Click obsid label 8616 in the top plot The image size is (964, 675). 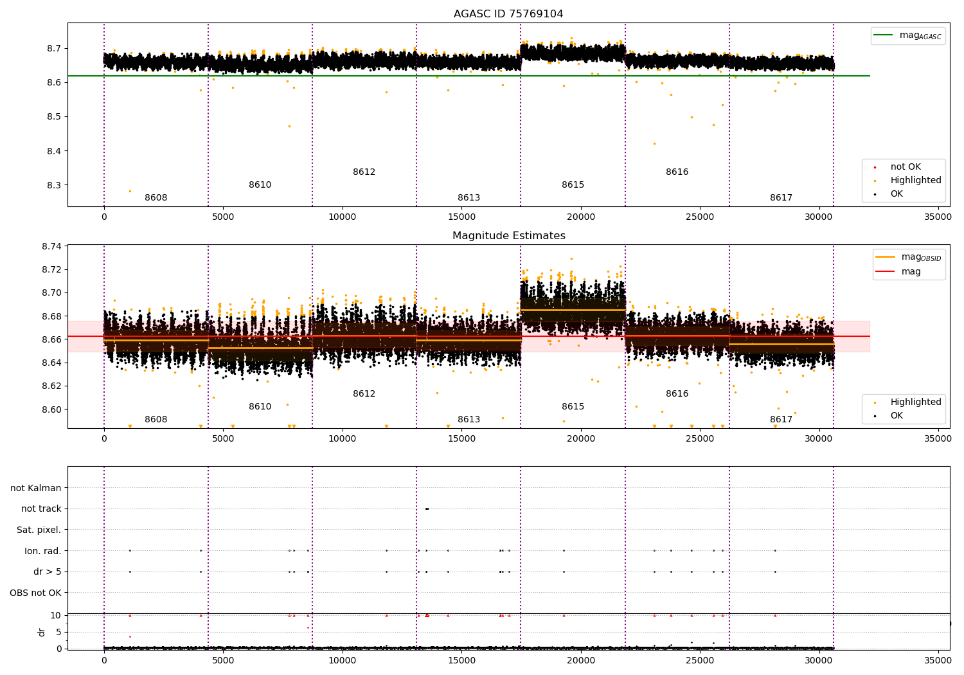677,172
